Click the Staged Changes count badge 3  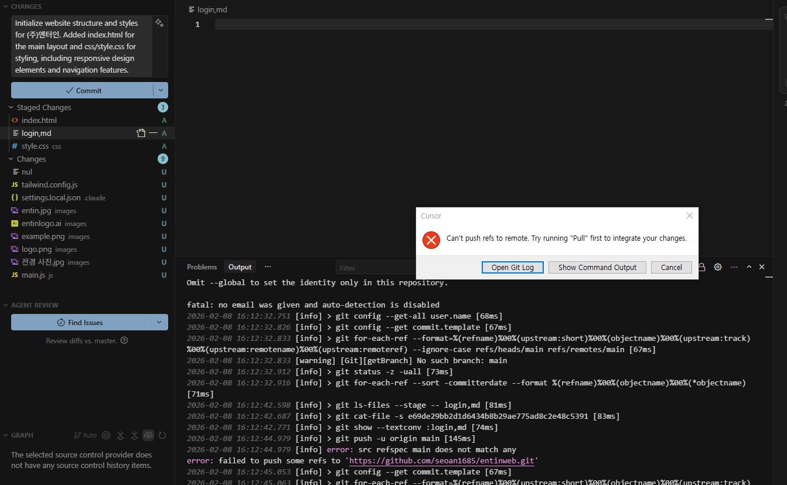[162, 107]
